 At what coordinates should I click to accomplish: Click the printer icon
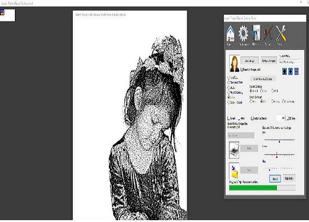pyautogui.click(x=234, y=150)
